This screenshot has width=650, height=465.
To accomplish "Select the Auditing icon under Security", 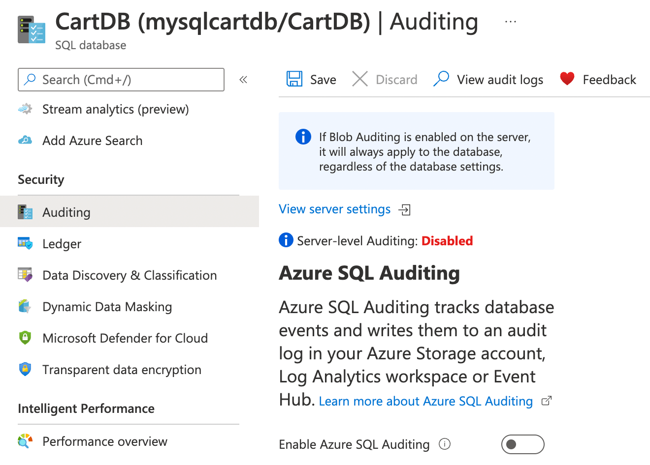I will coord(25,211).
